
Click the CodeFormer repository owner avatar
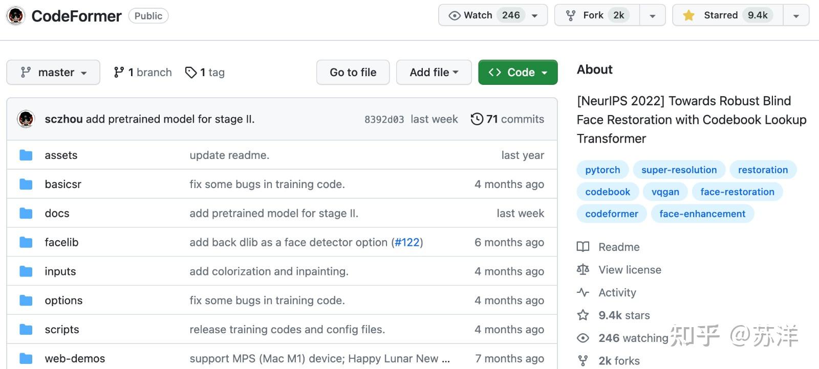click(x=16, y=16)
